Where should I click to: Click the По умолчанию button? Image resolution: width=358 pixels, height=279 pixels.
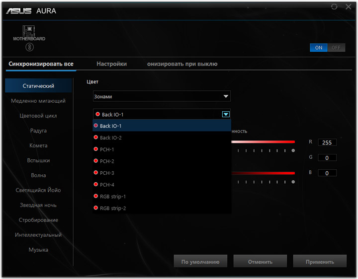200,261
